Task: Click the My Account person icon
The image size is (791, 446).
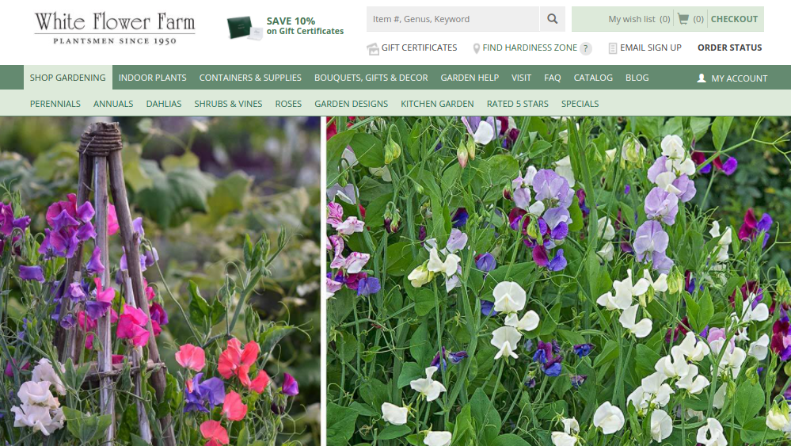Action: click(x=702, y=78)
